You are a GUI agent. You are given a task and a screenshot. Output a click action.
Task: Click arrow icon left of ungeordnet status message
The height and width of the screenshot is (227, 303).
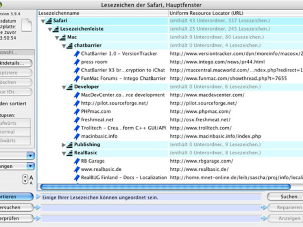(38, 197)
